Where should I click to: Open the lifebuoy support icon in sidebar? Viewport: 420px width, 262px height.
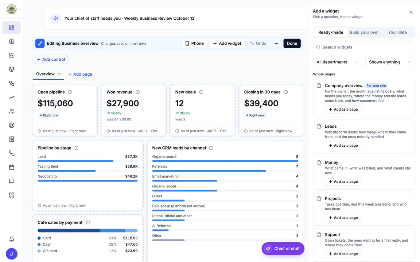pyautogui.click(x=12, y=125)
